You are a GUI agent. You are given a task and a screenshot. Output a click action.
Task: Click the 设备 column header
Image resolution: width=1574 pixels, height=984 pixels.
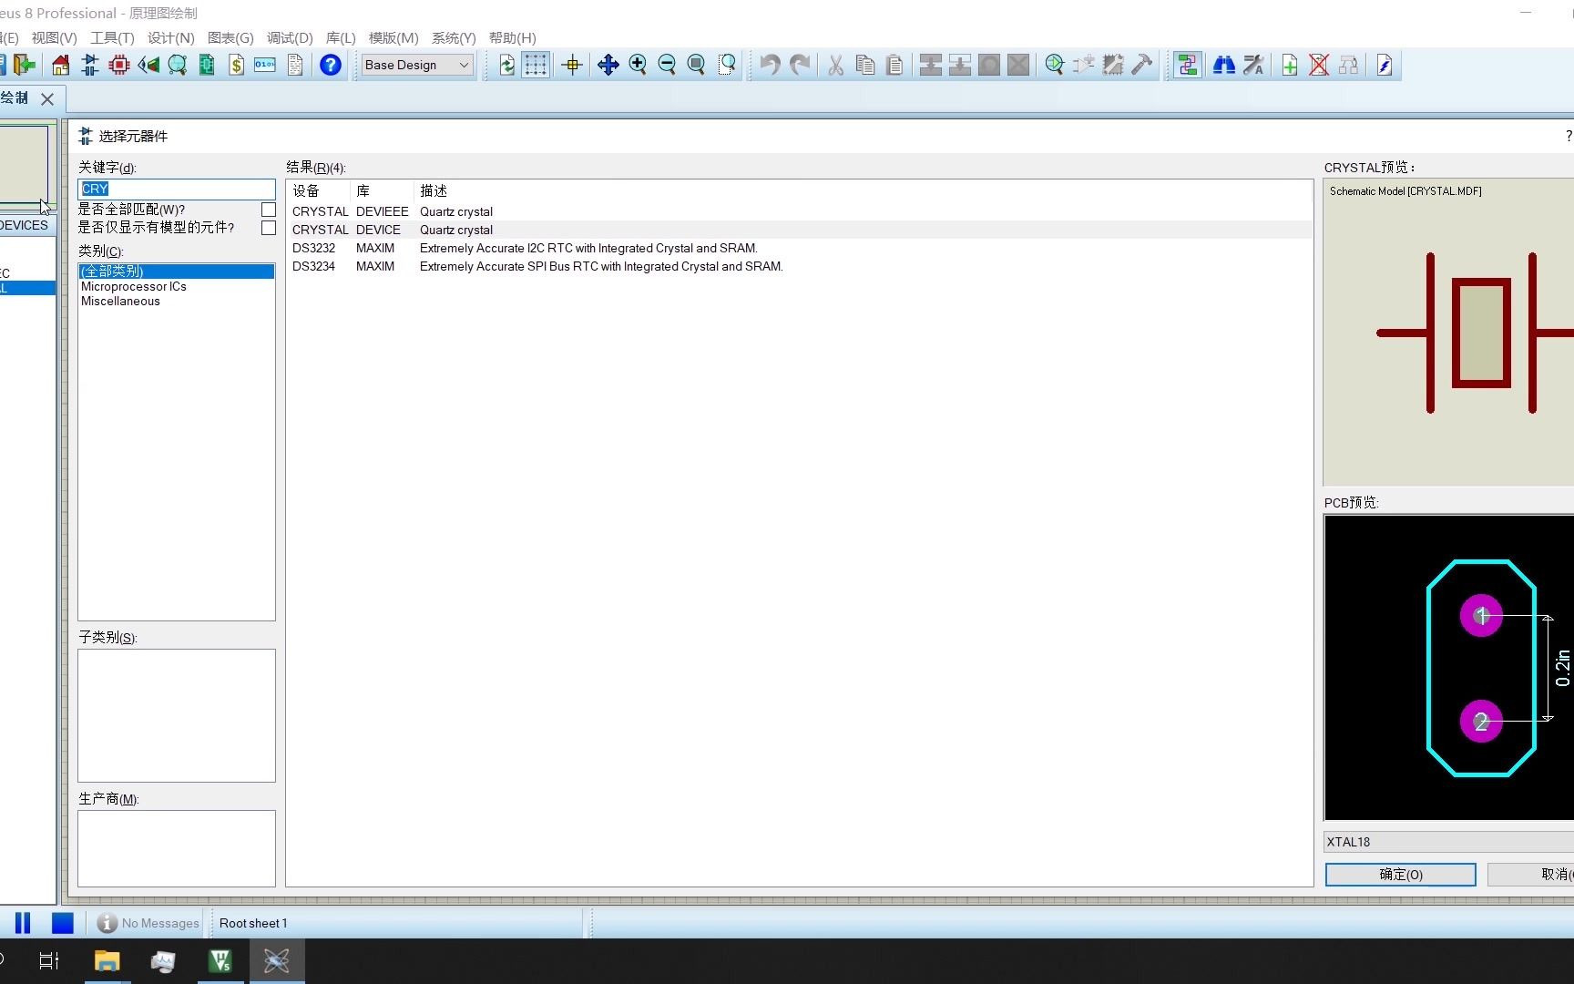click(319, 190)
